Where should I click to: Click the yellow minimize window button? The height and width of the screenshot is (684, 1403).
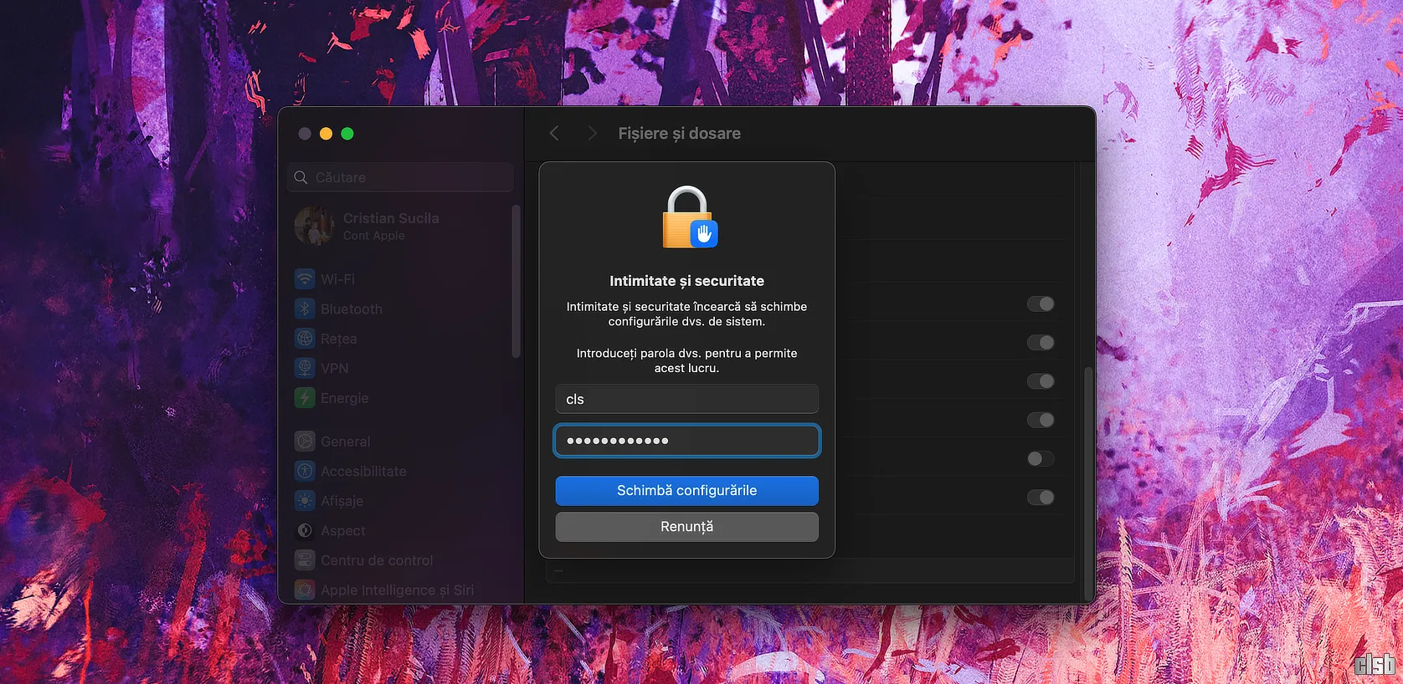click(x=326, y=134)
